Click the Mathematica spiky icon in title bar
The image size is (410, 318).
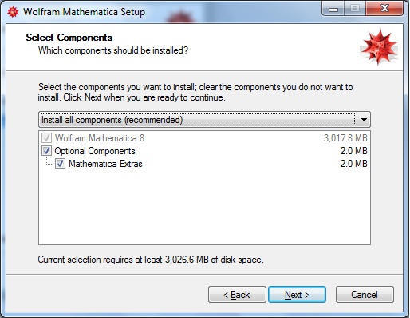pos(13,12)
